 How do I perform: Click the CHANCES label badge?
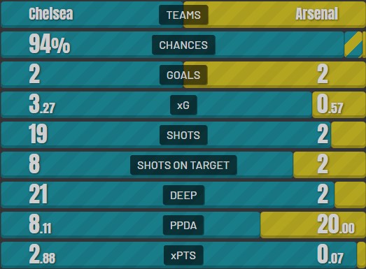click(183, 45)
